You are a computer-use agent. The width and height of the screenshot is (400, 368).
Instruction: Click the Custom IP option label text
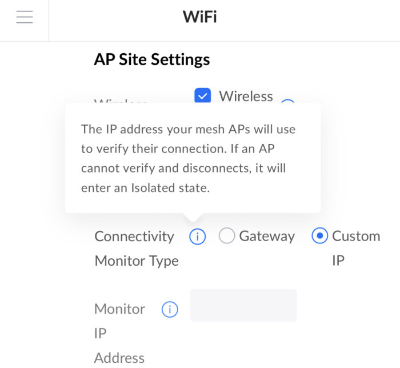click(x=355, y=237)
